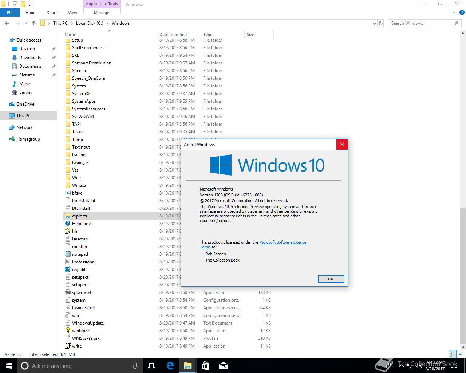Expand breadcrumb root arrow before This PC
The width and height of the screenshot is (466, 373).
coord(49,23)
